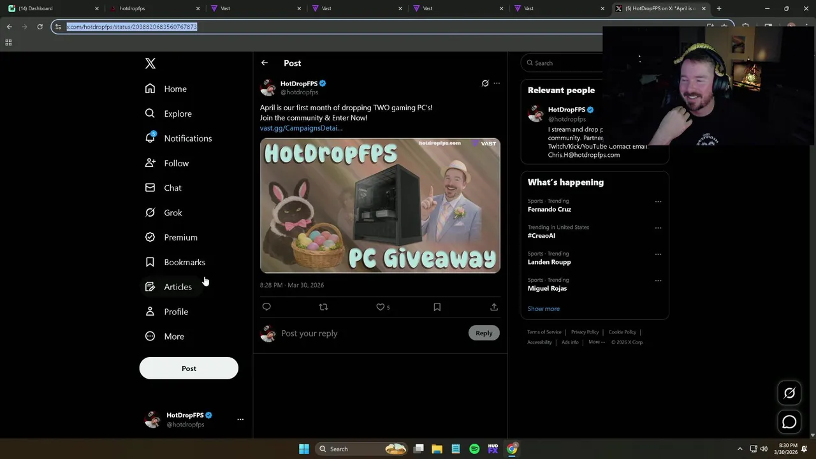
Task: Open Chrome from the taskbar
Action: (512, 449)
